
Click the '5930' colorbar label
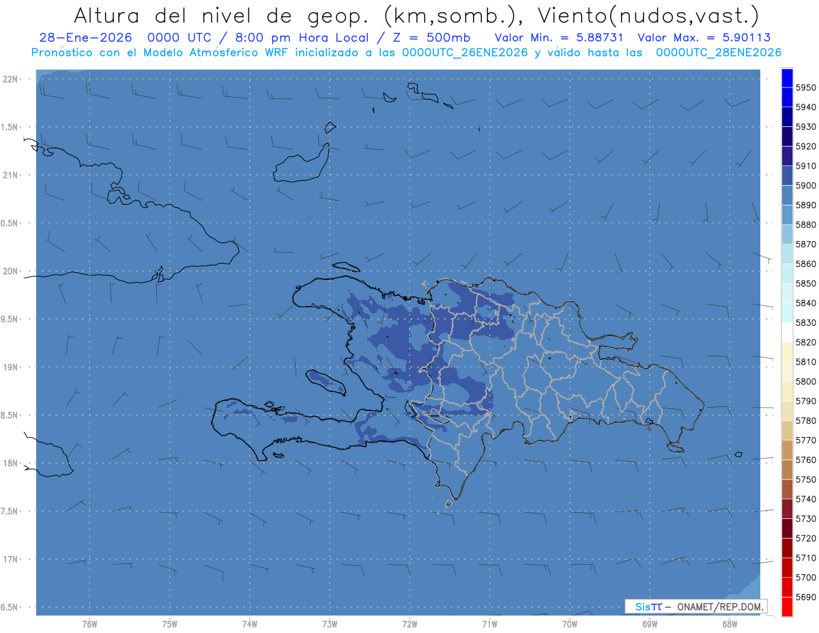pos(805,127)
